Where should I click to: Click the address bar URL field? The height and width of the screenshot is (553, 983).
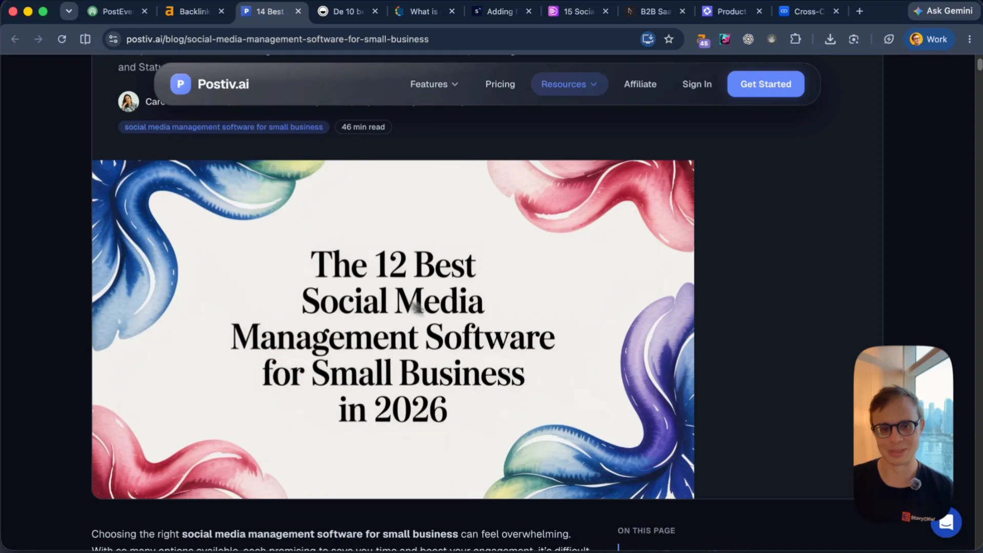point(379,39)
